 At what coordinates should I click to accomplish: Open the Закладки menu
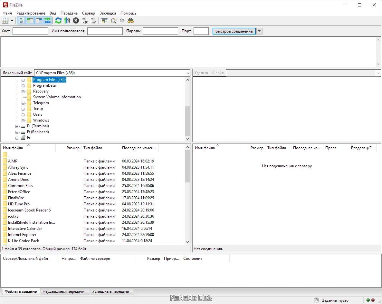click(108, 13)
